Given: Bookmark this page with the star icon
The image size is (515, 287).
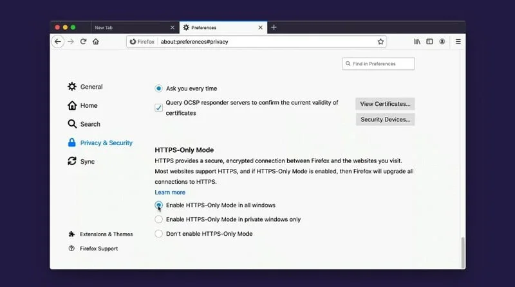Looking at the screenshot, I should pyautogui.click(x=380, y=42).
